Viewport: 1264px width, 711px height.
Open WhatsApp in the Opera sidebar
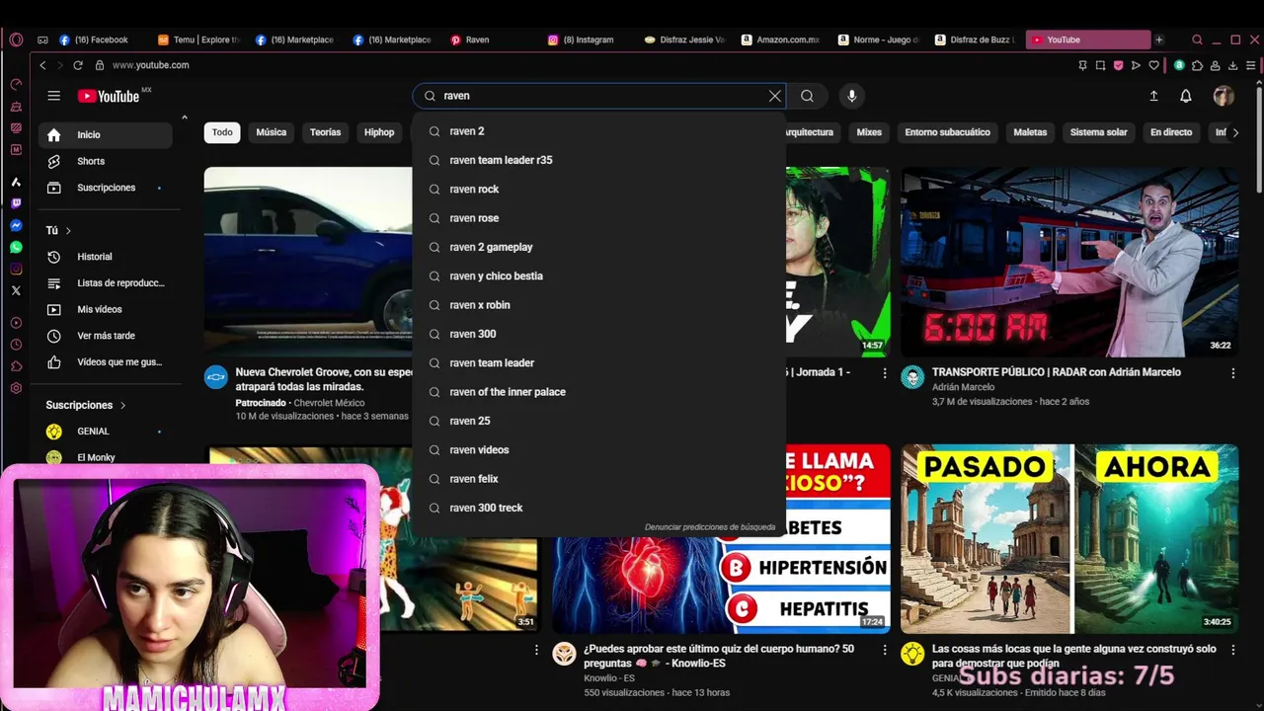[16, 247]
